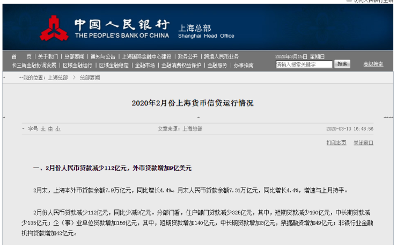Open 通知与公告 navigation item
This screenshot has height=245, width=397.
point(103,56)
